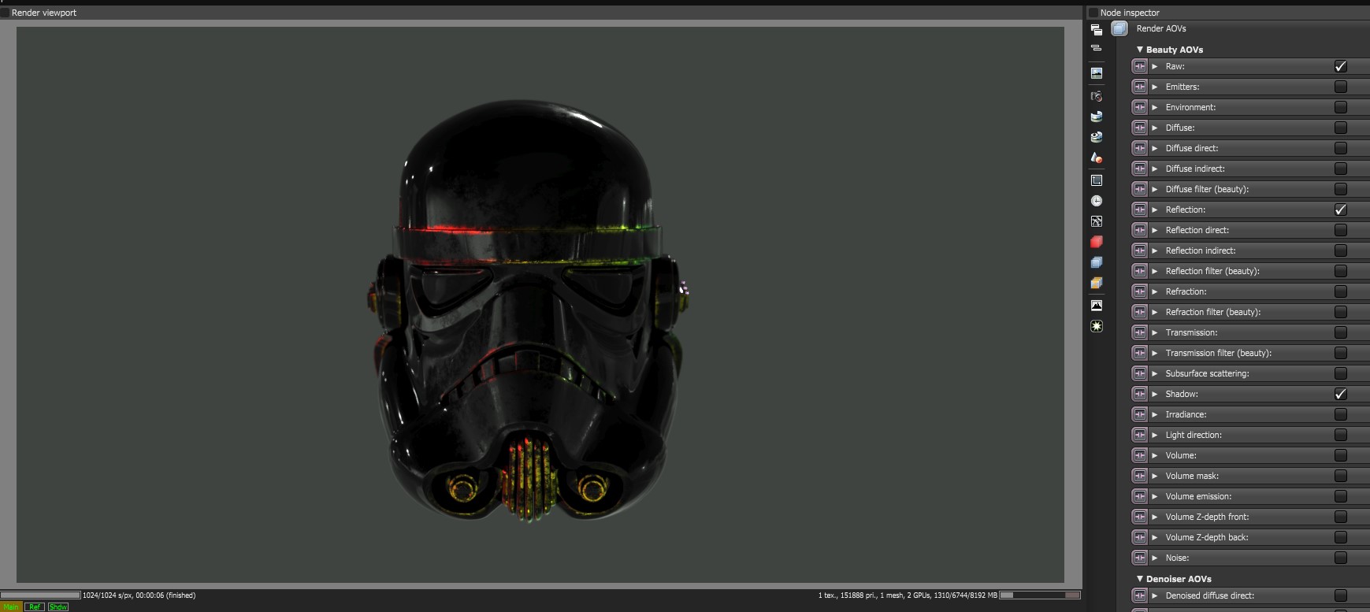This screenshot has height=612, width=1370.
Task: Open the imager mountain-picture icon in sidebar
Action: click(1096, 305)
